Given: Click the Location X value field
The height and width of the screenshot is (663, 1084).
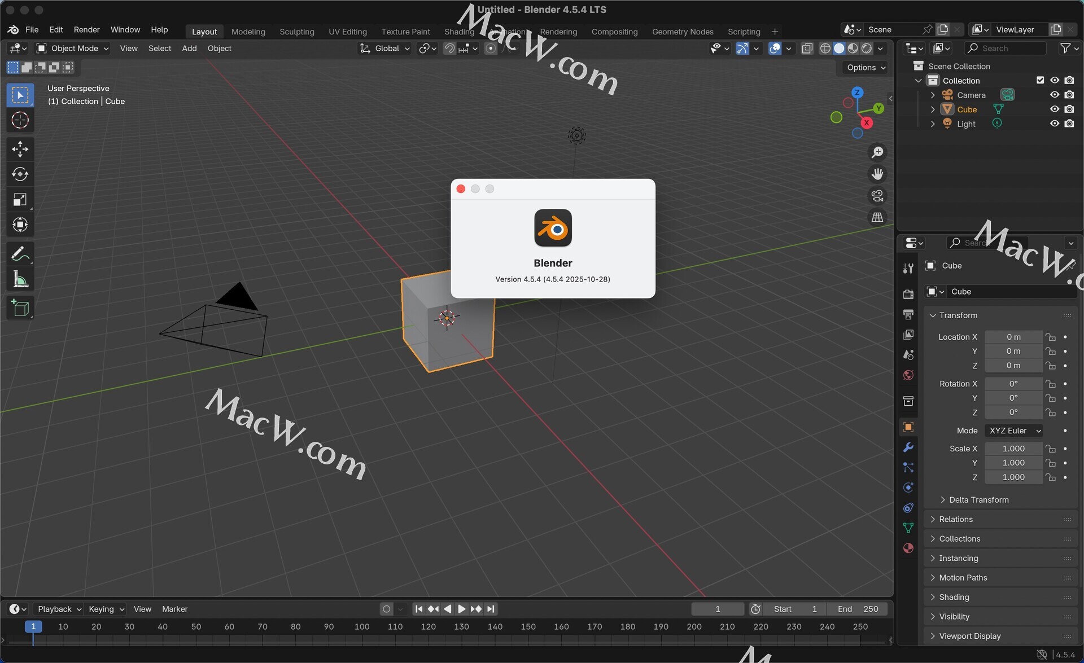Looking at the screenshot, I should [x=1013, y=337].
